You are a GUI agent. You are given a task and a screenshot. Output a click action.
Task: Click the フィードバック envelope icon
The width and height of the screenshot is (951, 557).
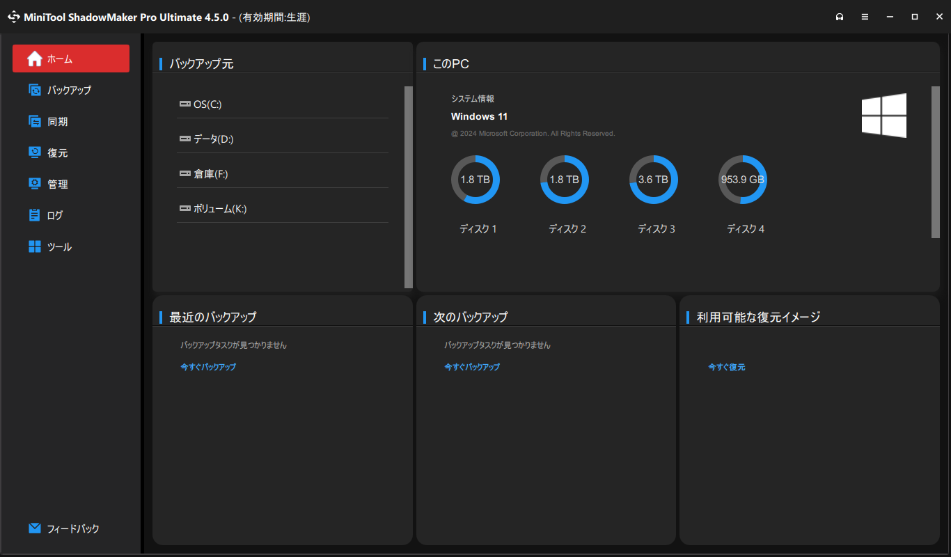click(x=35, y=528)
